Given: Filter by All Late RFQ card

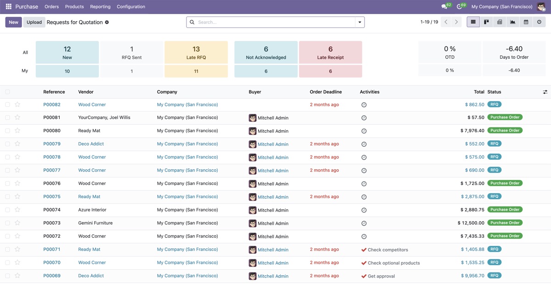Looking at the screenshot, I should pyautogui.click(x=196, y=52).
